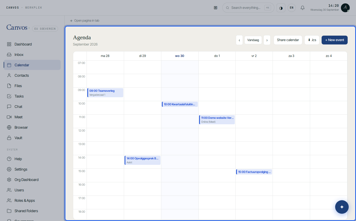Create a New event
Image resolution: width=356 pixels, height=221 pixels.
point(335,40)
